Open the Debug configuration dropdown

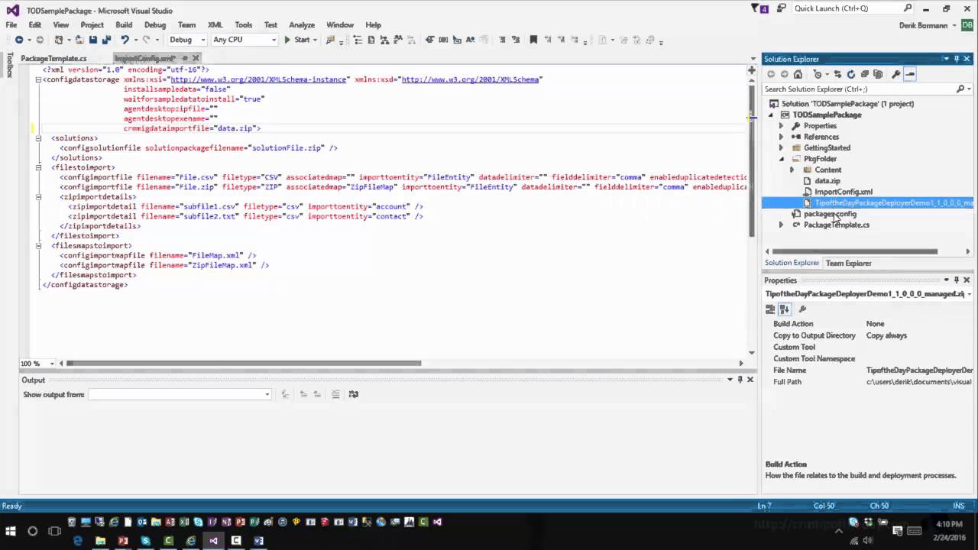186,40
